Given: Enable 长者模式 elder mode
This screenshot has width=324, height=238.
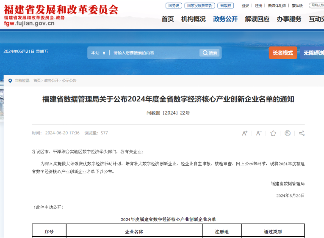Looking at the screenshot, I should point(283,53).
